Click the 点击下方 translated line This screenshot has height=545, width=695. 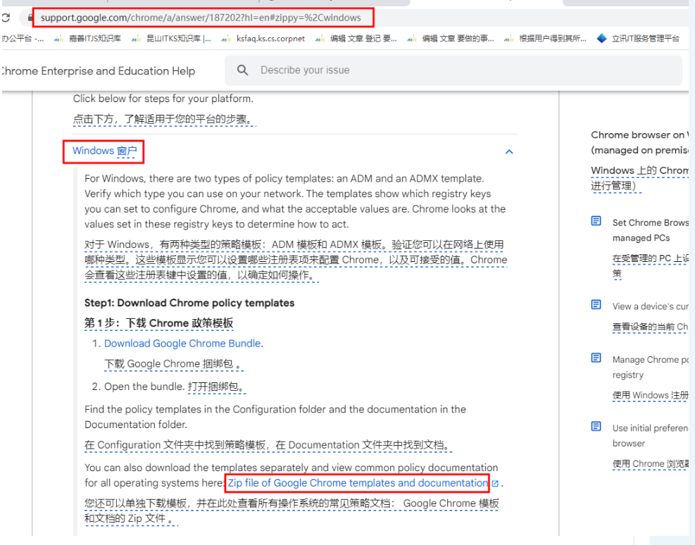(164, 119)
